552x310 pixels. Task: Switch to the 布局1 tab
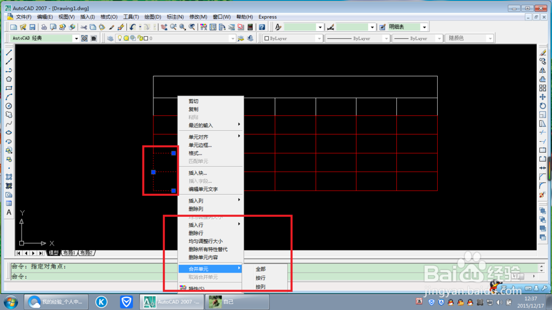[69, 253]
